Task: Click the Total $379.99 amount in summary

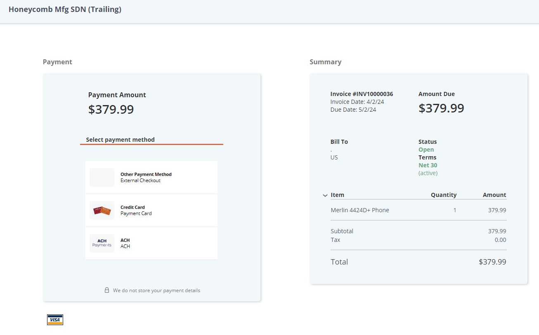Action: (x=492, y=262)
